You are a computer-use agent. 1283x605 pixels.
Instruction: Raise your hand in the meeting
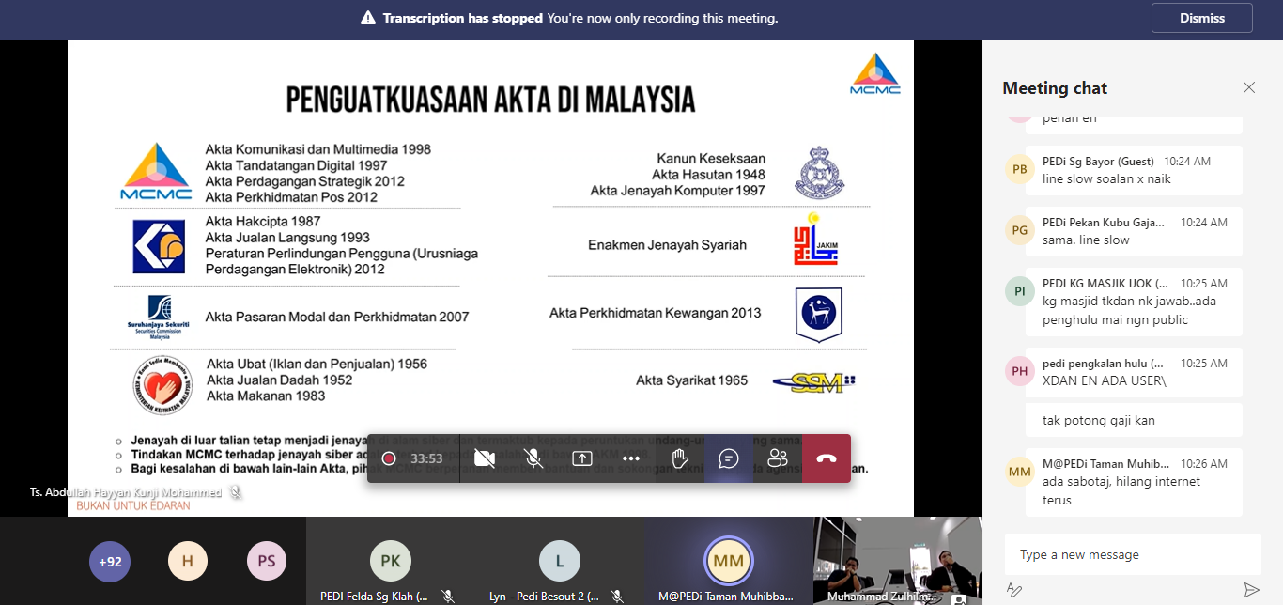click(680, 458)
